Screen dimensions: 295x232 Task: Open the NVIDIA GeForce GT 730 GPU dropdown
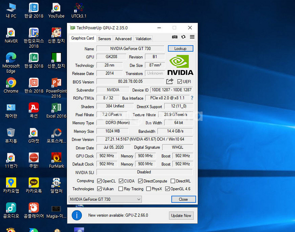coord(105,199)
